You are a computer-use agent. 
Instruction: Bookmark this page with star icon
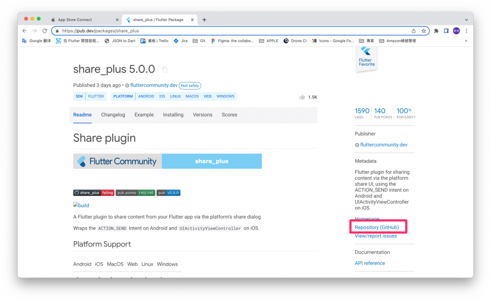click(x=424, y=31)
